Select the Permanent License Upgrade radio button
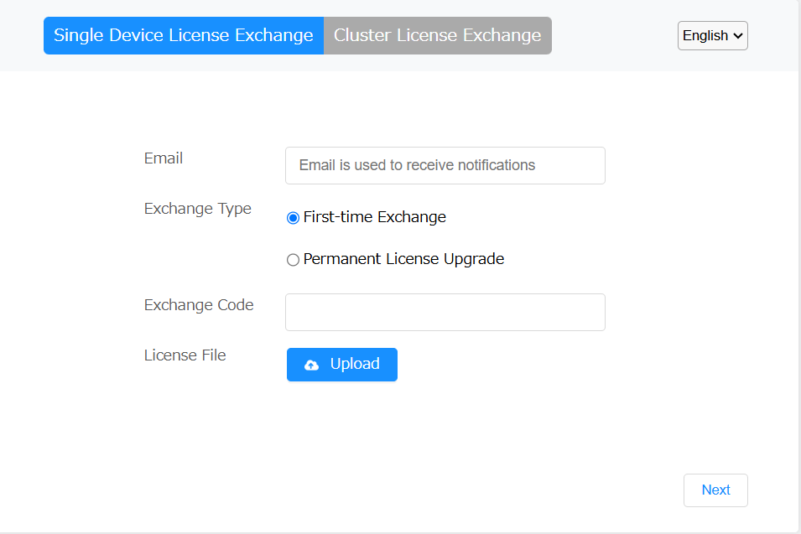 point(293,260)
